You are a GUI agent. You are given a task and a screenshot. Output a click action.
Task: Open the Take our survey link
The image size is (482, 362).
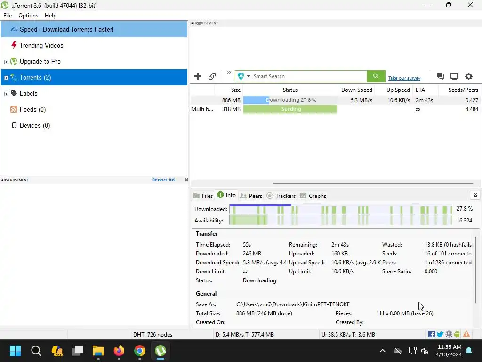click(404, 78)
